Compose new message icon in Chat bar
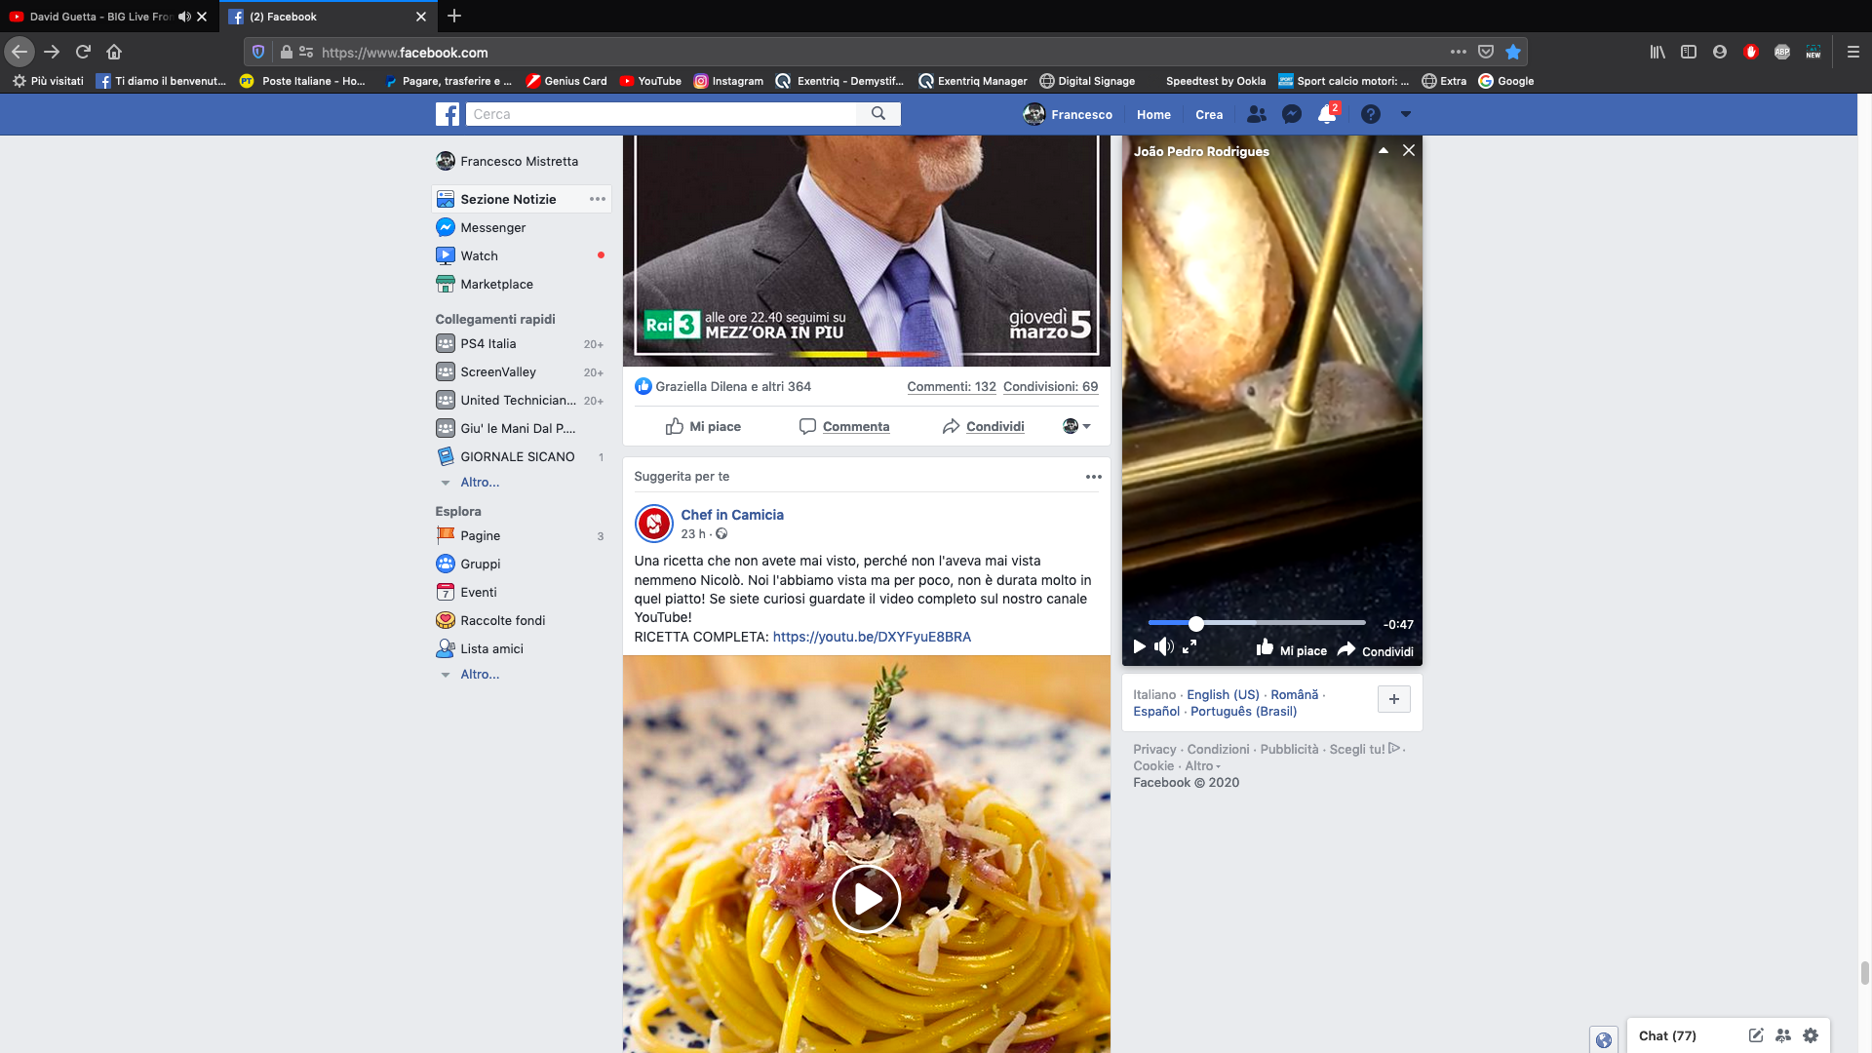 click(x=1756, y=1035)
